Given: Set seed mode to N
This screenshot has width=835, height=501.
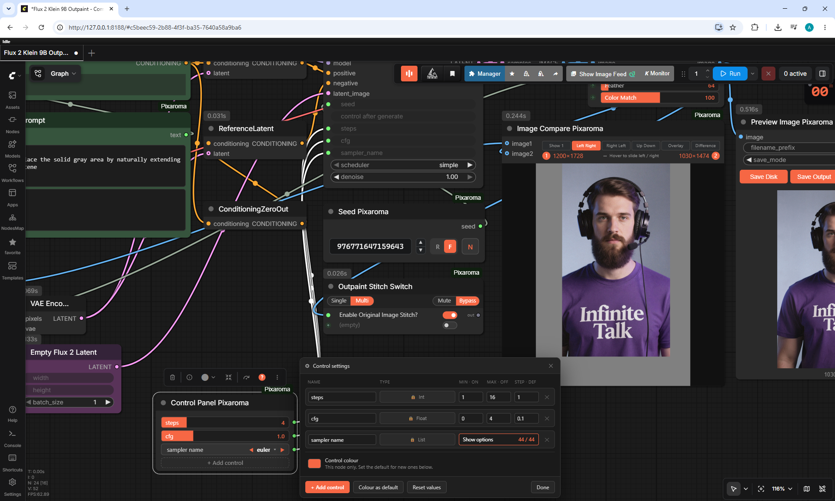Looking at the screenshot, I should click(470, 247).
